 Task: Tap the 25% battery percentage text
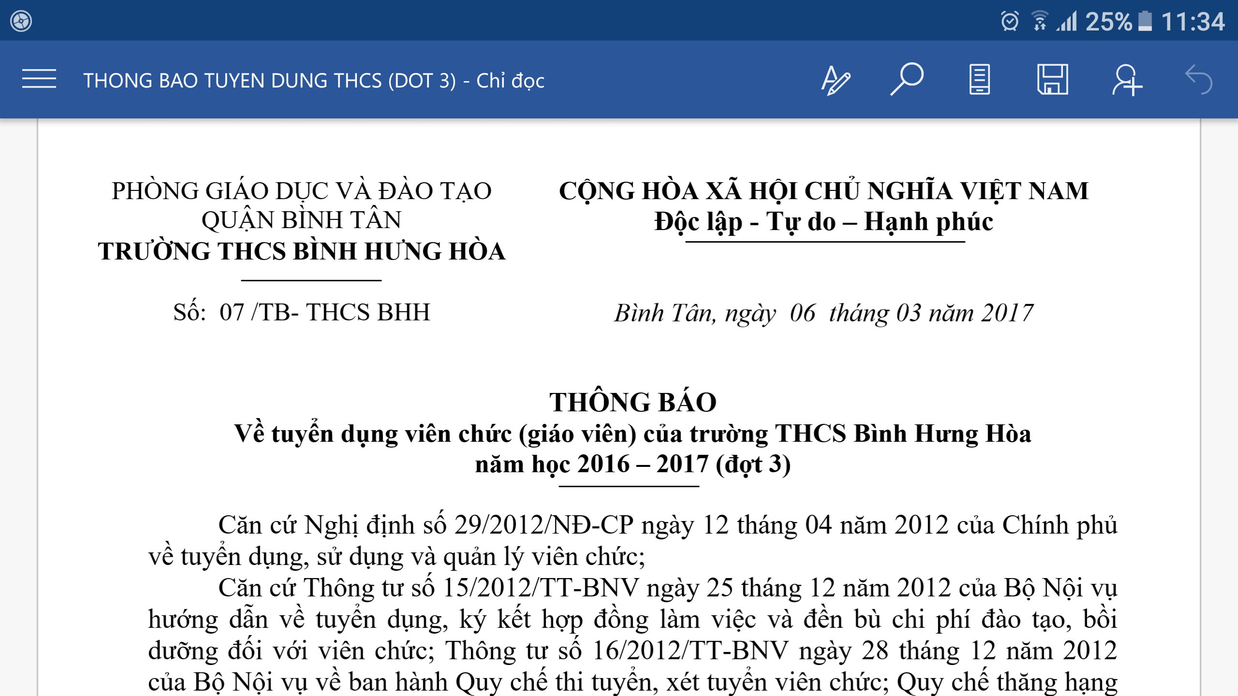pyautogui.click(x=1108, y=22)
